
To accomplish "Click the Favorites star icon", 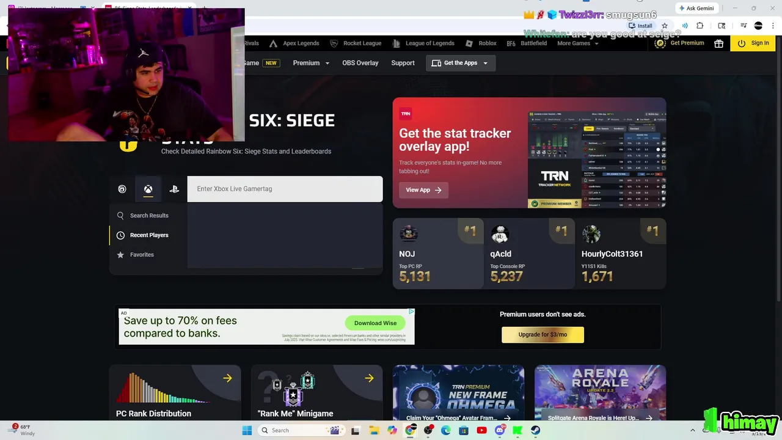I will click(120, 255).
